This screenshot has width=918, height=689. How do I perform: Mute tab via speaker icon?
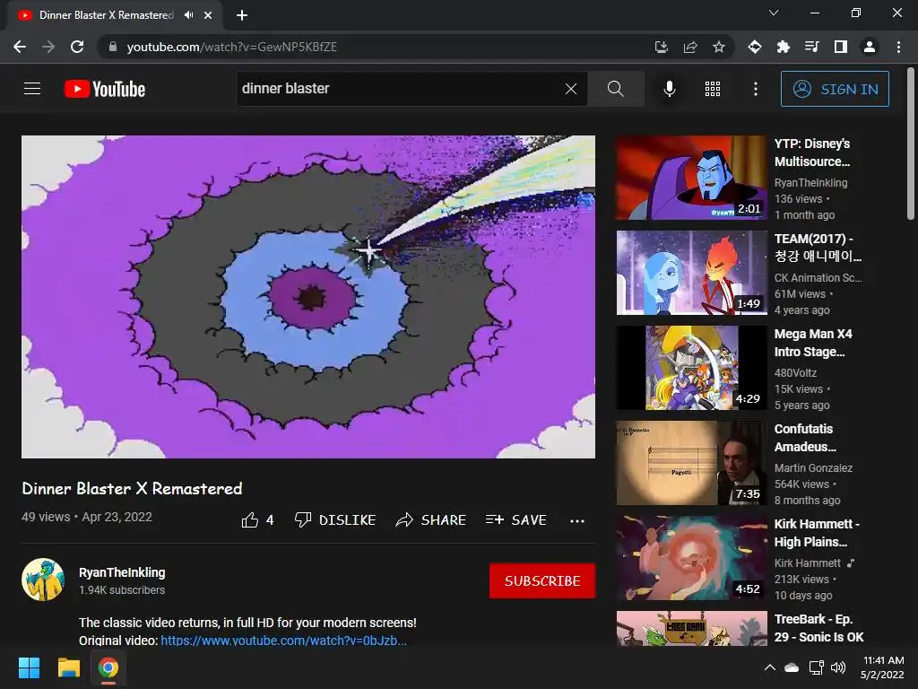click(x=188, y=15)
